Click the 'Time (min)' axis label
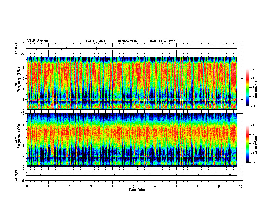This screenshot has height=209, width=271. click(137, 190)
